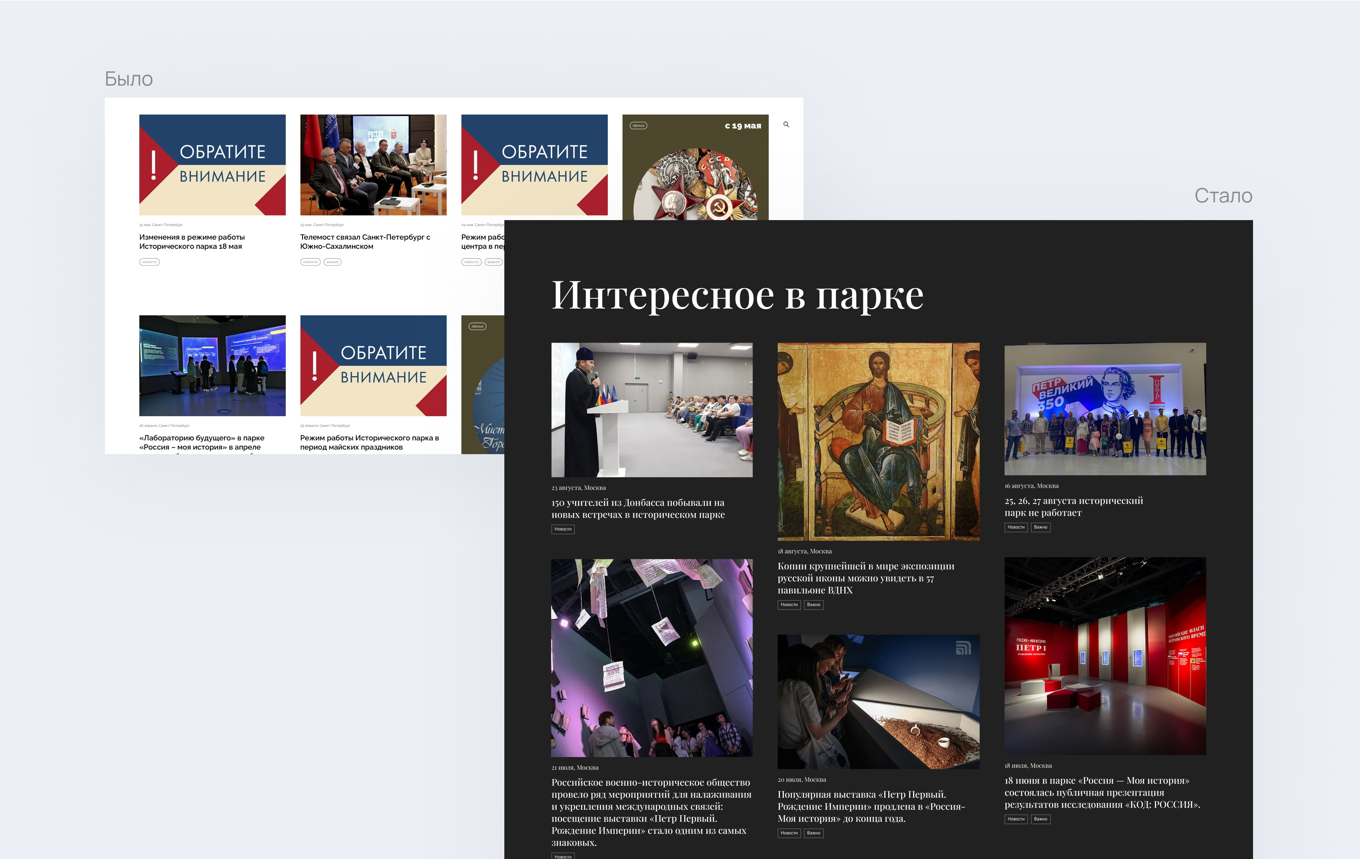Image resolution: width=1360 pixels, height=859 pixels.
Task: Click 'Новости' tag under Донбасс teachers article
Action: 562,529
